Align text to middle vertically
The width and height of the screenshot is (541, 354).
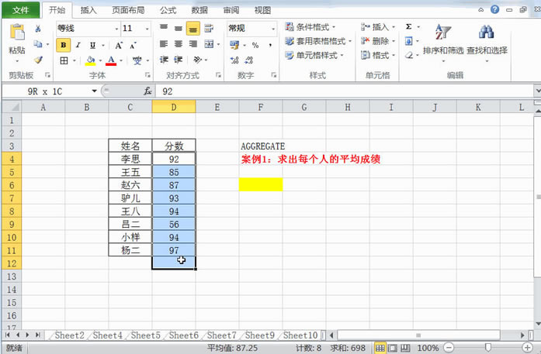coord(179,28)
